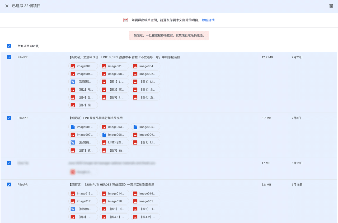Open blue file image005 in 7月3日 email
Image resolution: width=338 pixels, height=223 pixels.
click(x=145, y=127)
